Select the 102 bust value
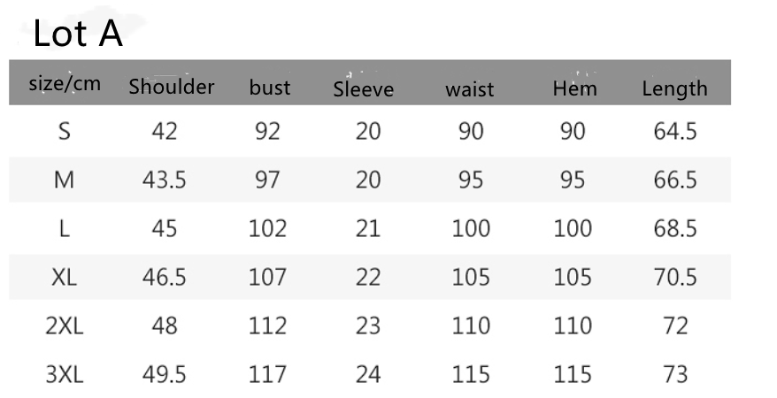The width and height of the screenshot is (777, 398). pyautogui.click(x=268, y=228)
